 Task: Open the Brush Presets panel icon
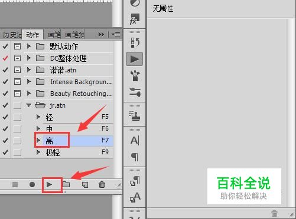coord(135,92)
